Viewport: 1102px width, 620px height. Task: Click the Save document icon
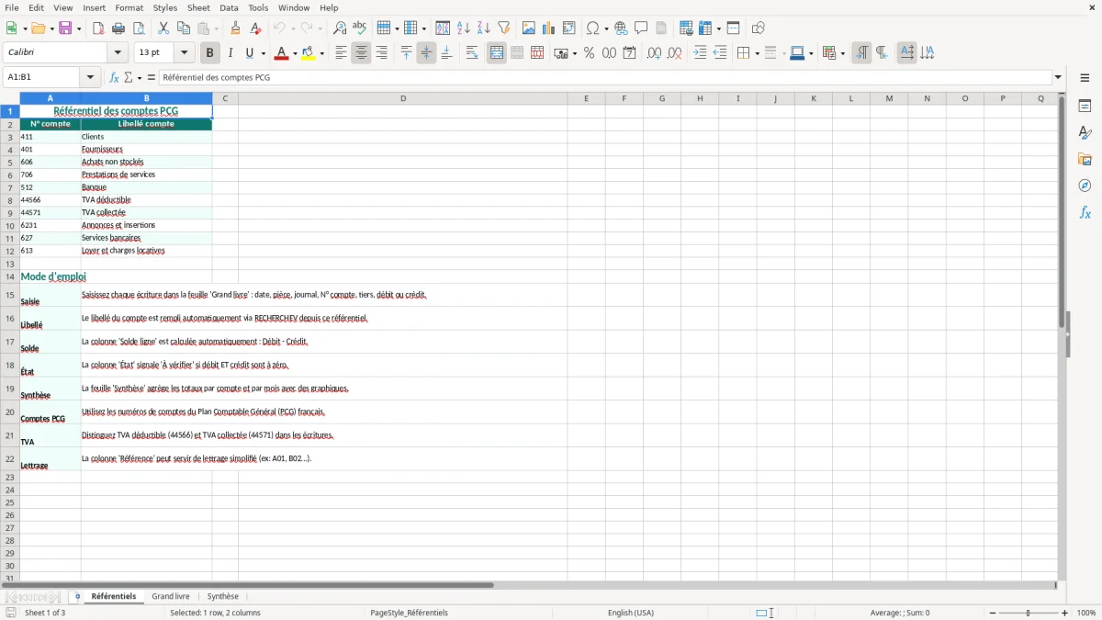tap(65, 28)
